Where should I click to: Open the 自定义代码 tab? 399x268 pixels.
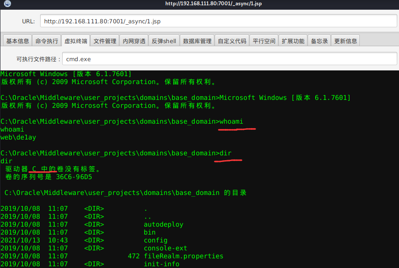click(232, 41)
